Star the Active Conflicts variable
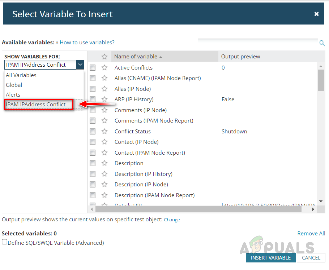Viewport: 329px width, 270px height. pyautogui.click(x=104, y=67)
